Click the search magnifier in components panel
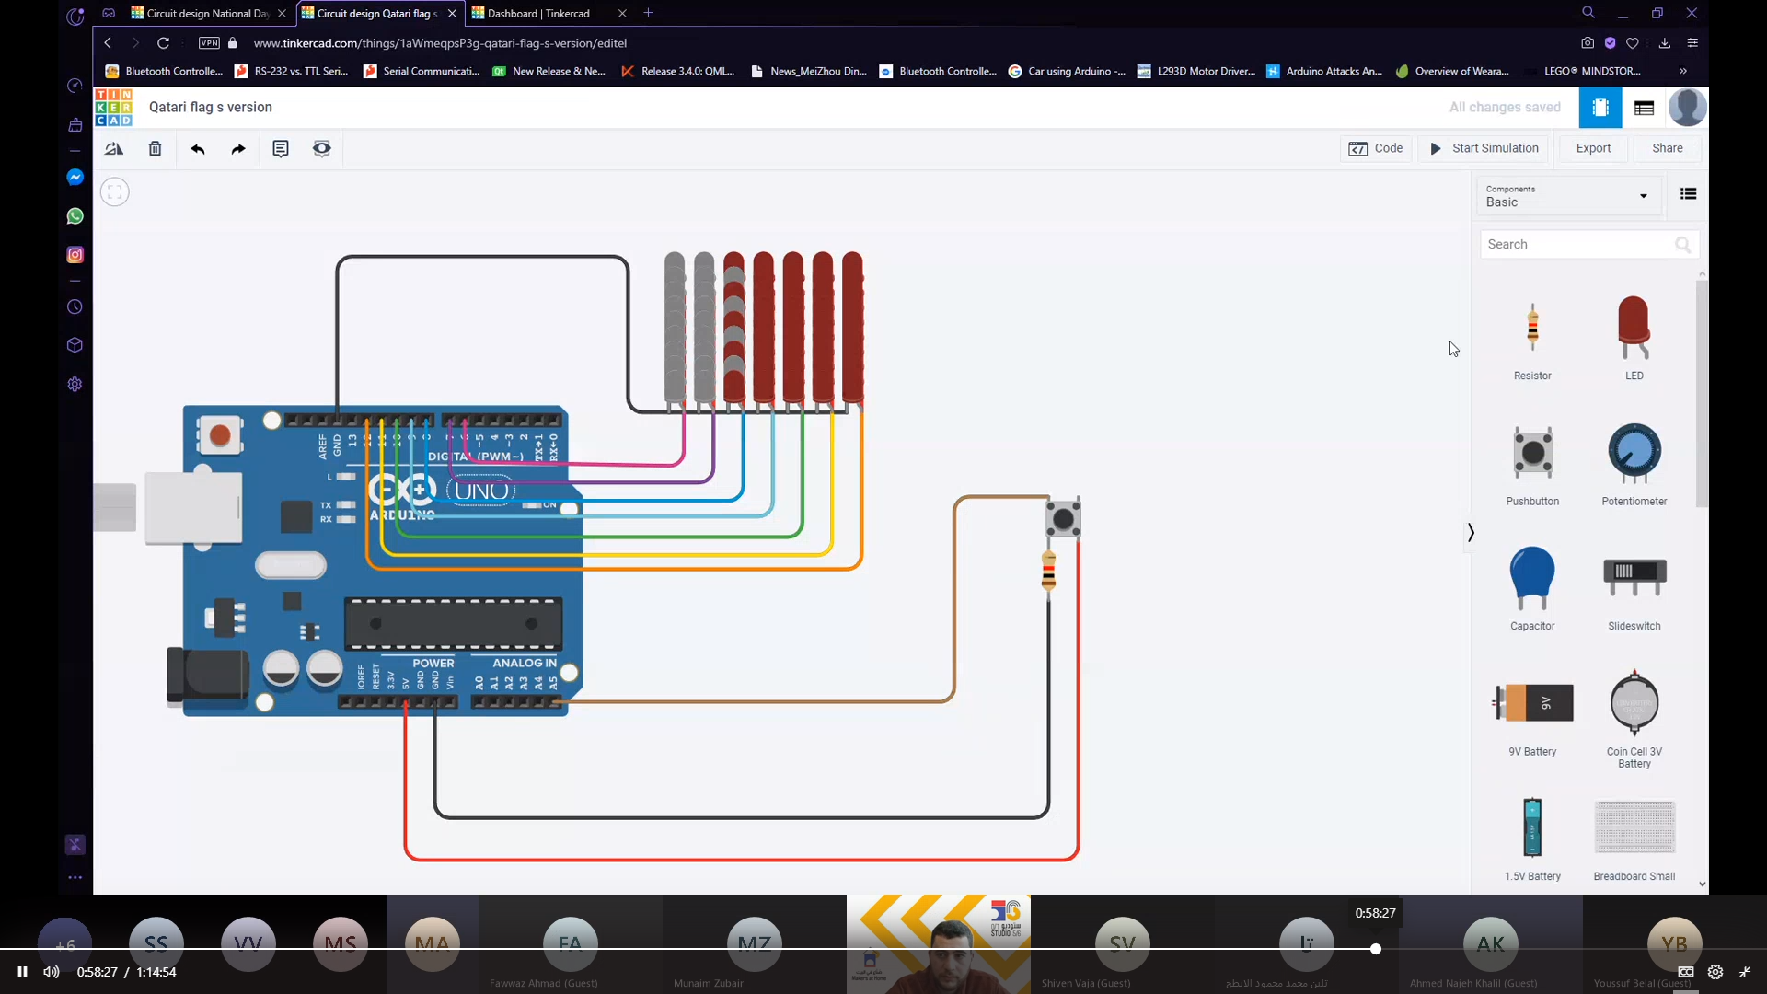 point(1682,245)
